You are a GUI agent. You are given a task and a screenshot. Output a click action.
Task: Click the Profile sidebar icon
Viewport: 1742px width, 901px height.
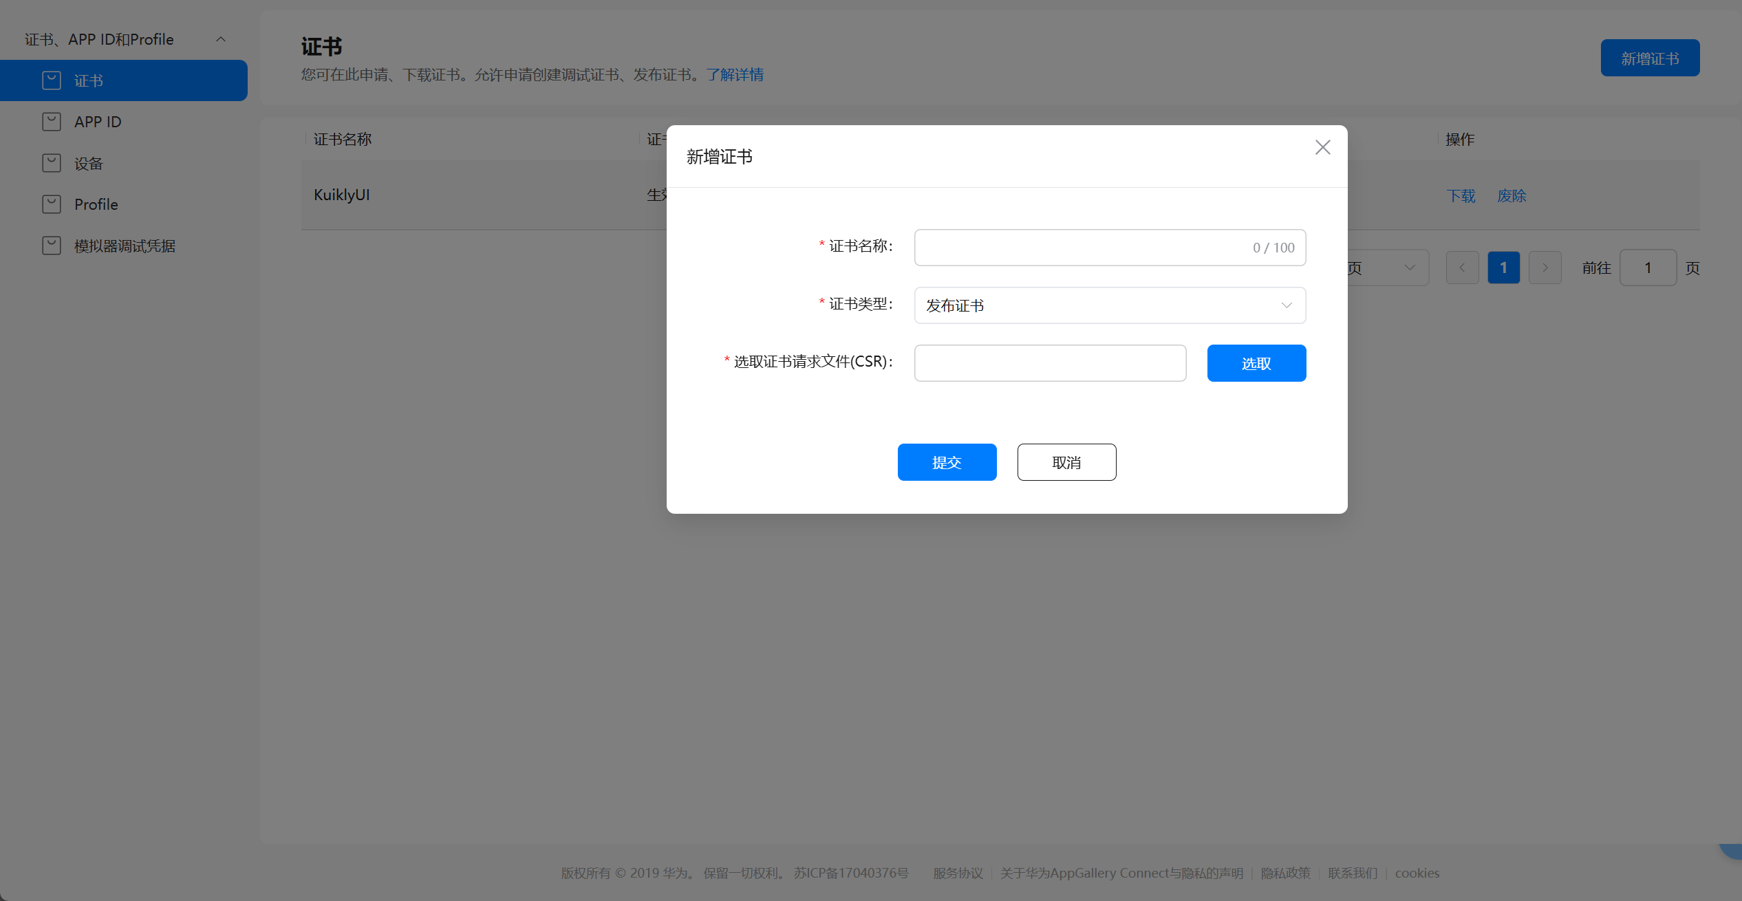click(x=52, y=204)
